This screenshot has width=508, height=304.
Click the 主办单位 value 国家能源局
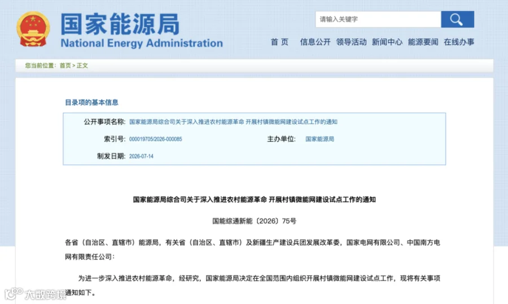point(320,139)
